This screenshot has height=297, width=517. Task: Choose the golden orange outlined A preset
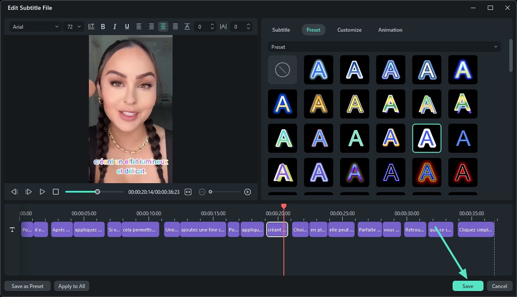319,104
